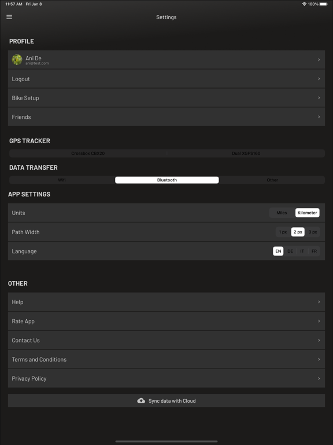
Task: Select Bluetooth data transfer
Action: pyautogui.click(x=166, y=180)
